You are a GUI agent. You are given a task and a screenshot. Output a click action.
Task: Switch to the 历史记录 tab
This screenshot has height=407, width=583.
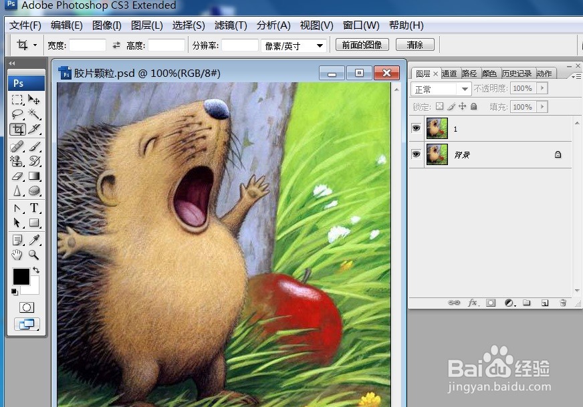point(516,74)
